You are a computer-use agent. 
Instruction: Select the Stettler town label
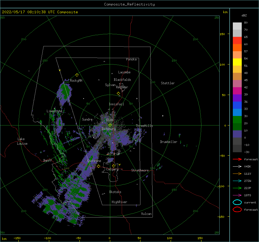point(168,83)
